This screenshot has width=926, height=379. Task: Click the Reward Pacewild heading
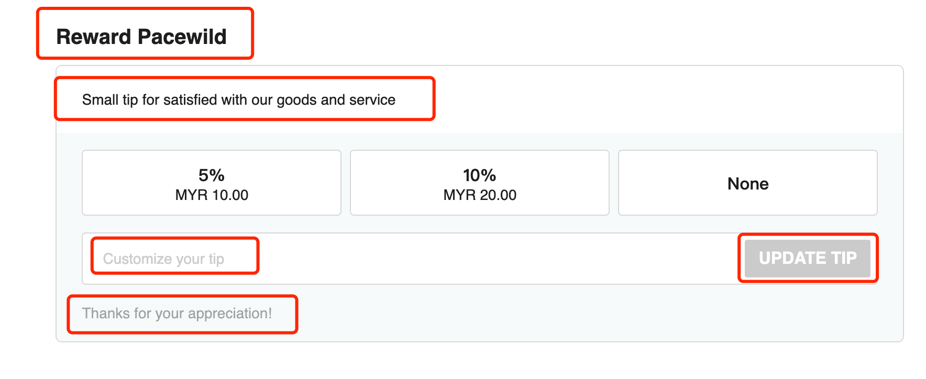click(141, 37)
